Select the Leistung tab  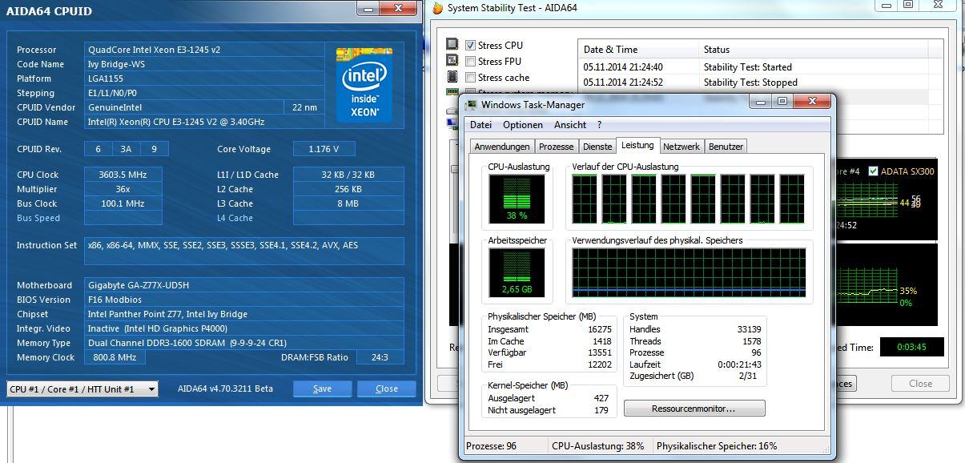pyautogui.click(x=637, y=145)
